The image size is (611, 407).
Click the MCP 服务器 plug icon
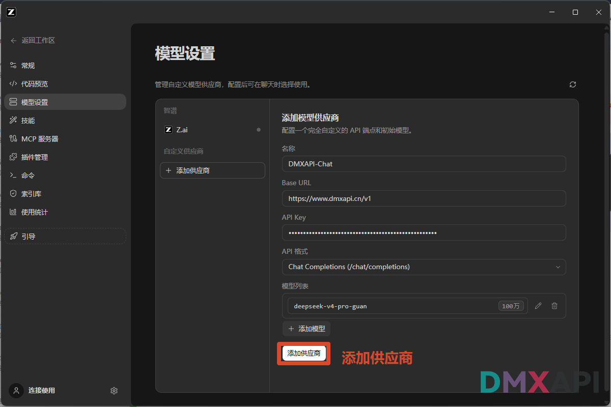[14, 139]
